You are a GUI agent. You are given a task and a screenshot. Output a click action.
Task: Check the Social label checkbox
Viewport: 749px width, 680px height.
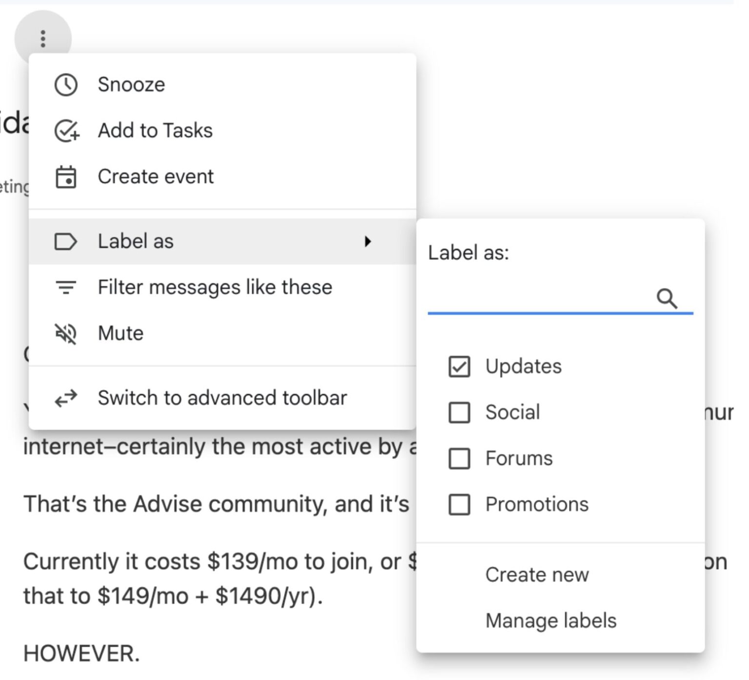click(x=458, y=412)
